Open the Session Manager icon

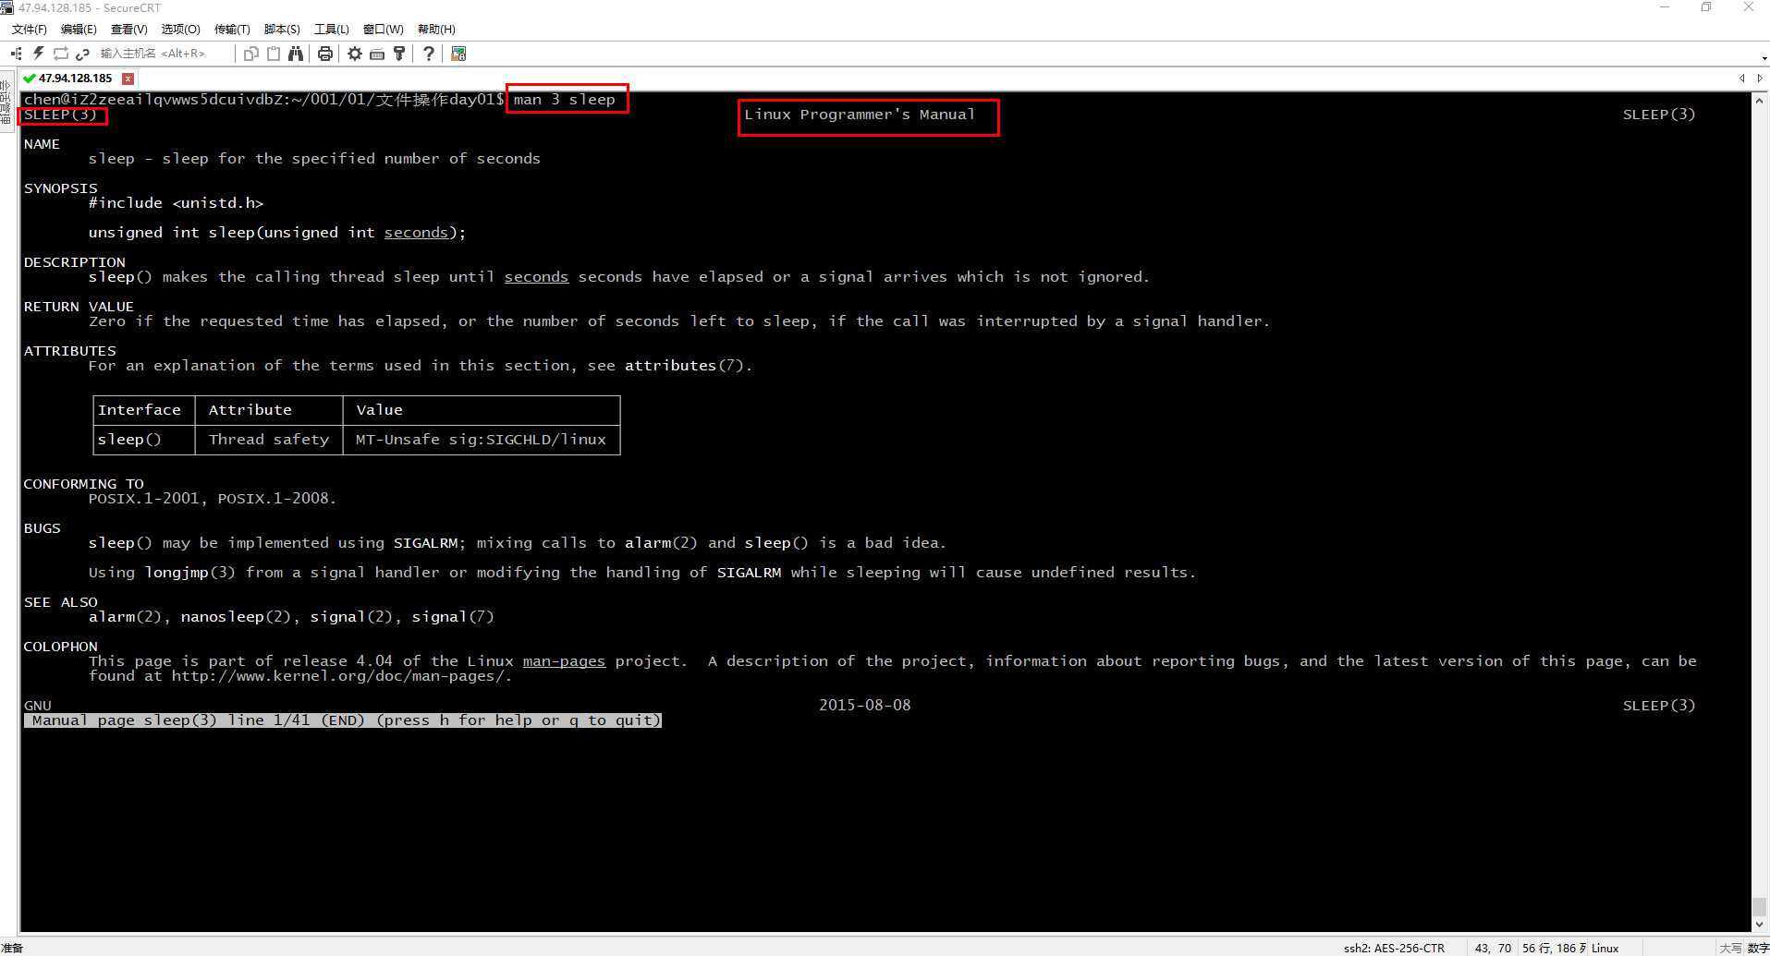click(16, 54)
